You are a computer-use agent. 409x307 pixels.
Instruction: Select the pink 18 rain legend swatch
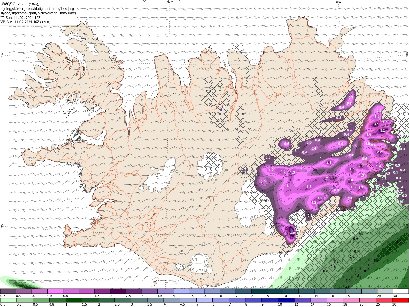pos(352,300)
